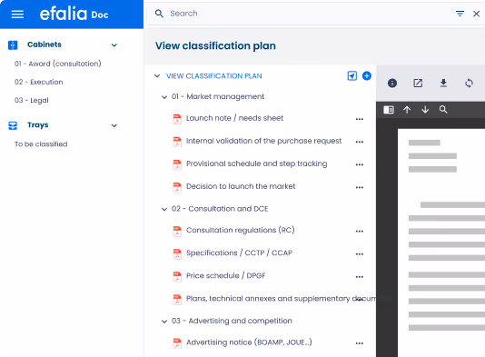The height and width of the screenshot is (357, 485).
Task: Collapse the Cabinets section chevron
Action: (x=114, y=45)
